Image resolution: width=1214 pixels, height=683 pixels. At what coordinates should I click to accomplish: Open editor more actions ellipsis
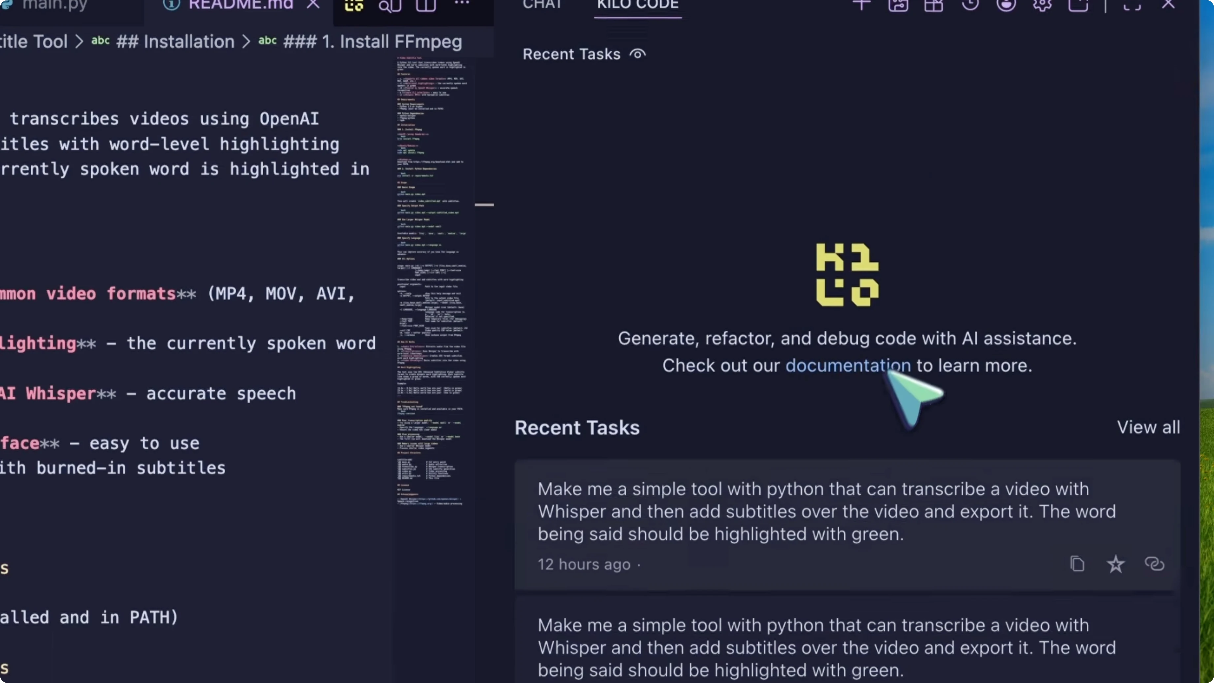pyautogui.click(x=462, y=4)
